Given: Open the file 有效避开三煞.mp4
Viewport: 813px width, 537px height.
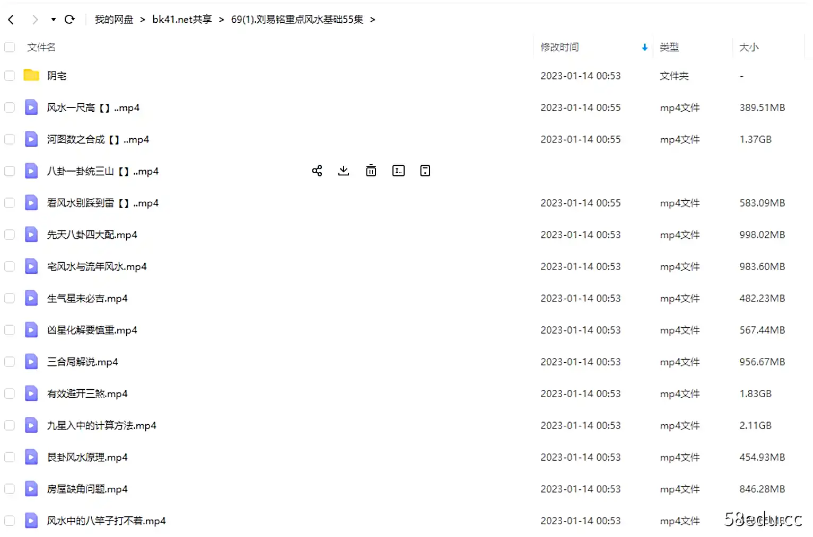Looking at the screenshot, I should pyautogui.click(x=87, y=393).
